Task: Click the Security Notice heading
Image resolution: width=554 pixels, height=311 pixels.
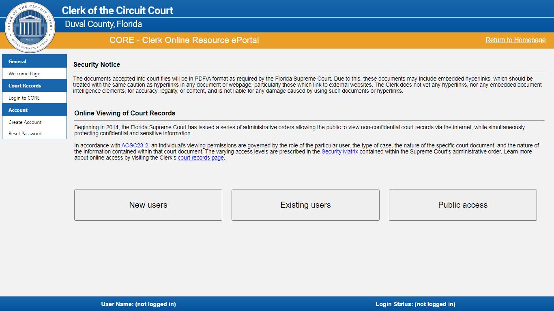Action: [97, 64]
